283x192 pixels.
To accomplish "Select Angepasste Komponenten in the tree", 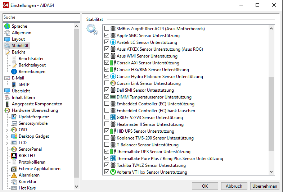I will point(37,104).
